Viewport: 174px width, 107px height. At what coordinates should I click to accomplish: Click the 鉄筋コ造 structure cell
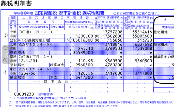coord(57,65)
